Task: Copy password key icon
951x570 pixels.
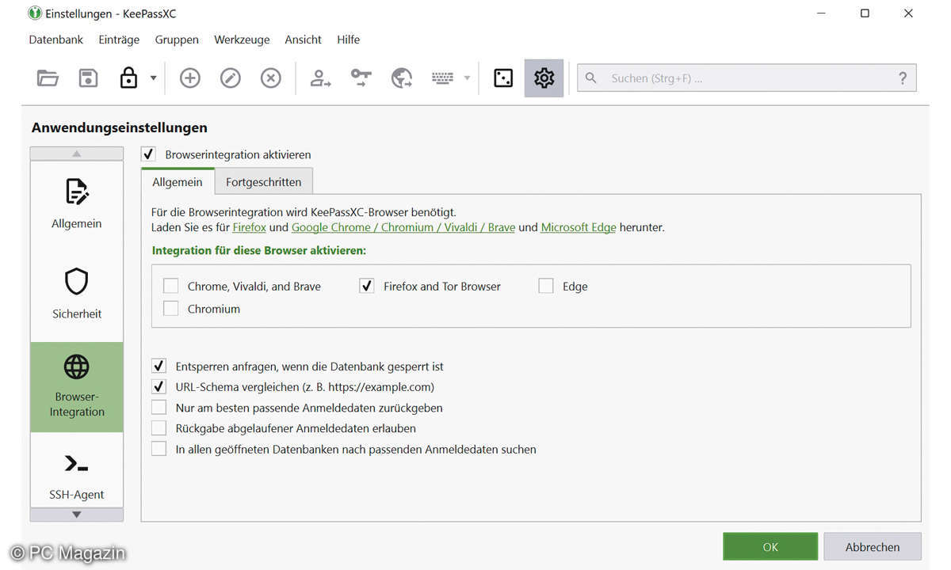Action: 361,78
